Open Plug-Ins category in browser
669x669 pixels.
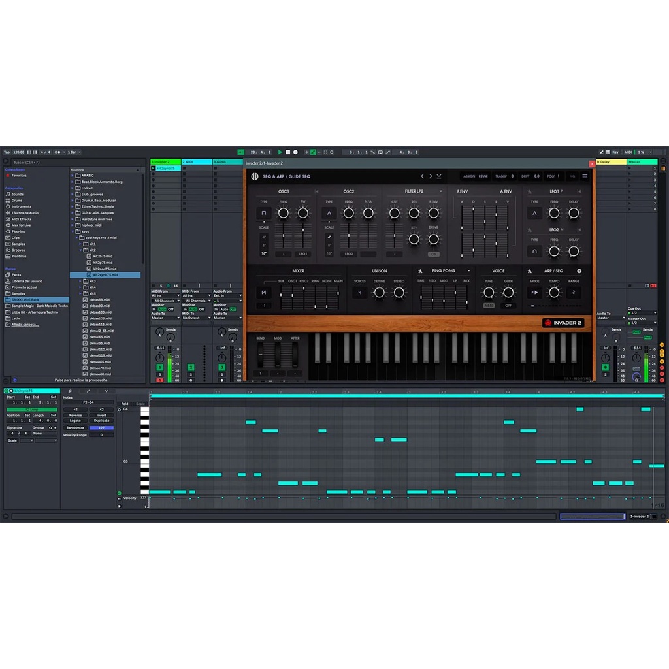pyautogui.click(x=18, y=231)
